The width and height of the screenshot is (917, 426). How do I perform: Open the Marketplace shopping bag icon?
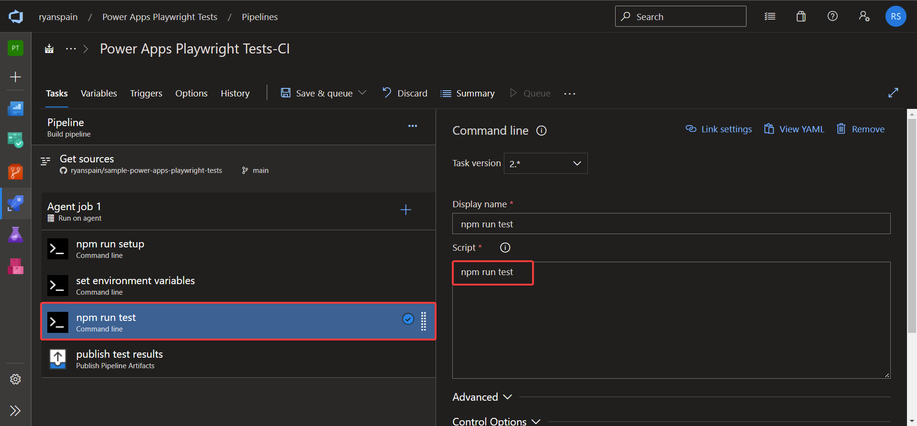tap(801, 16)
